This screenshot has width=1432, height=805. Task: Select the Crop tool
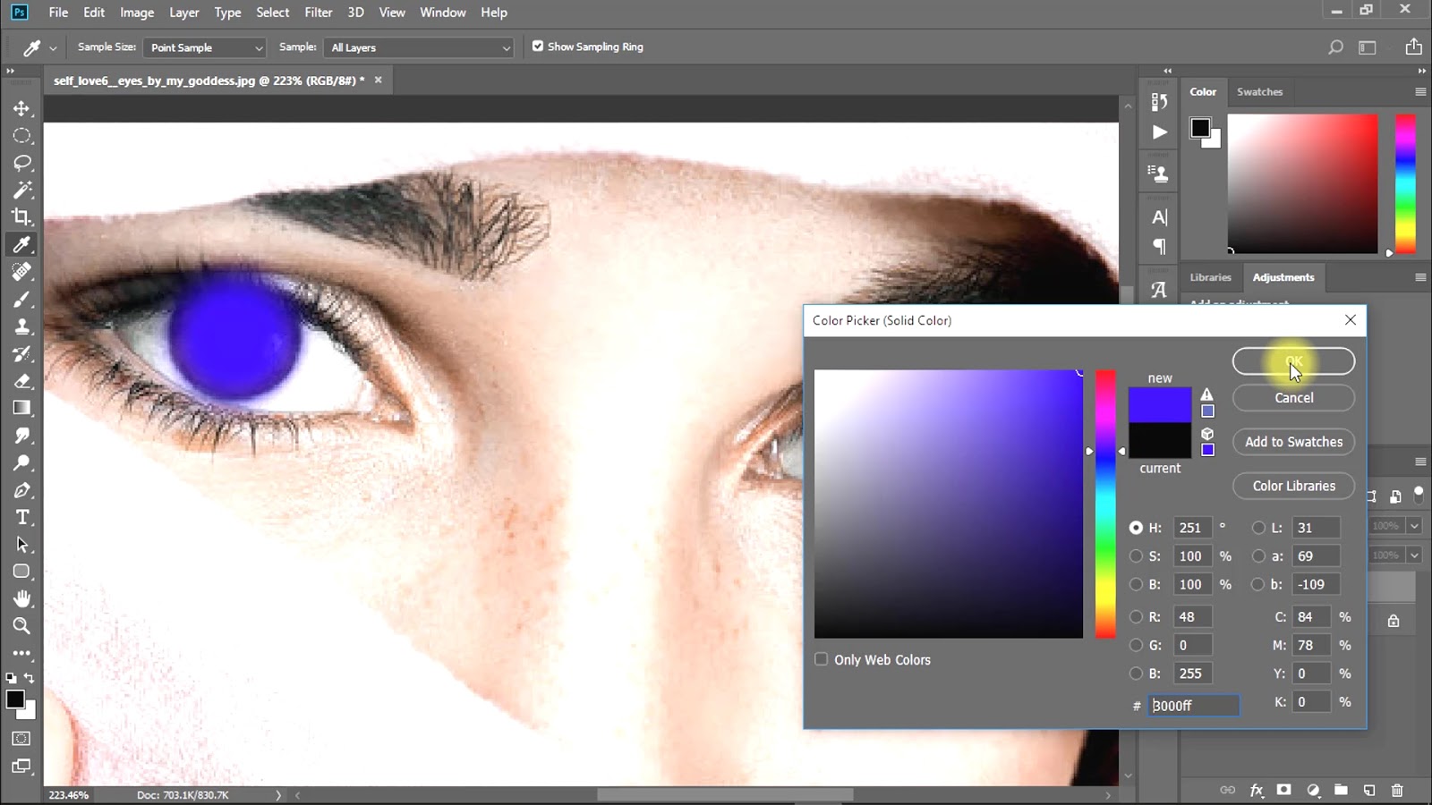click(x=22, y=217)
